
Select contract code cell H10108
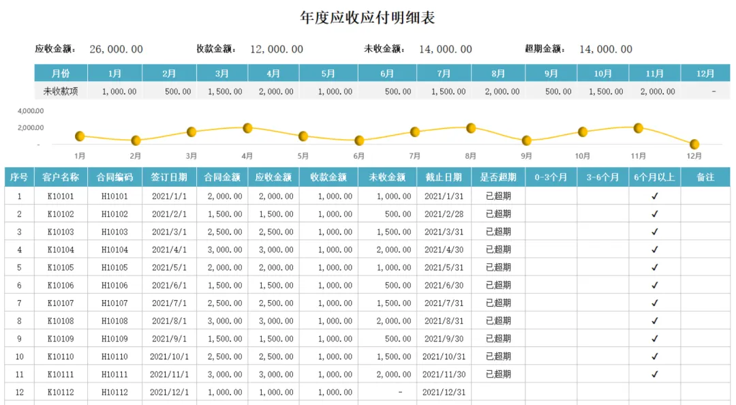[x=114, y=321]
